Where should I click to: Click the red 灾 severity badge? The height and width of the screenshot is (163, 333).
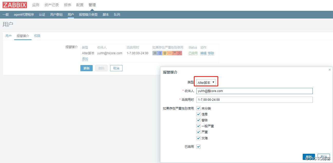[x=179, y=53]
